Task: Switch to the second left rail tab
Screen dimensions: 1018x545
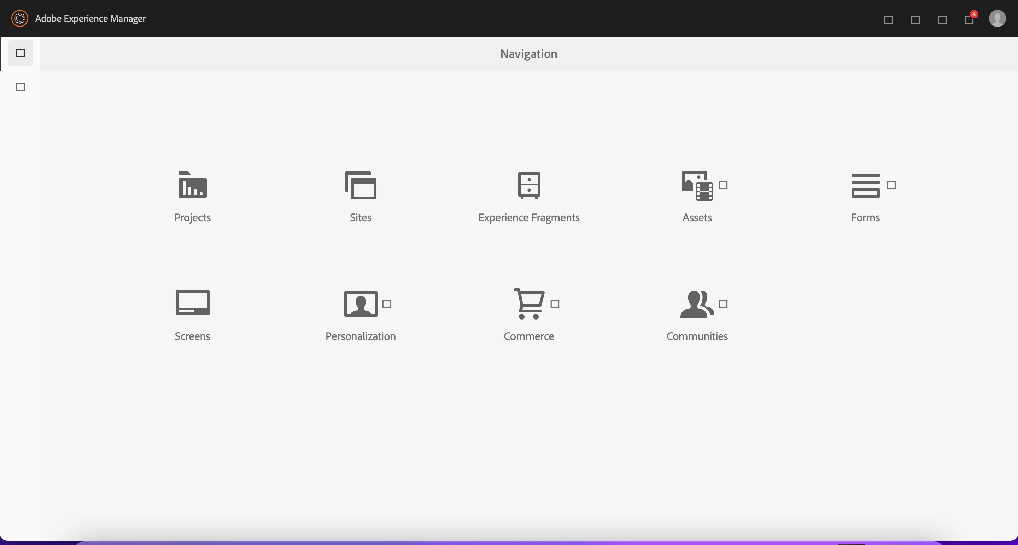Action: [x=20, y=87]
